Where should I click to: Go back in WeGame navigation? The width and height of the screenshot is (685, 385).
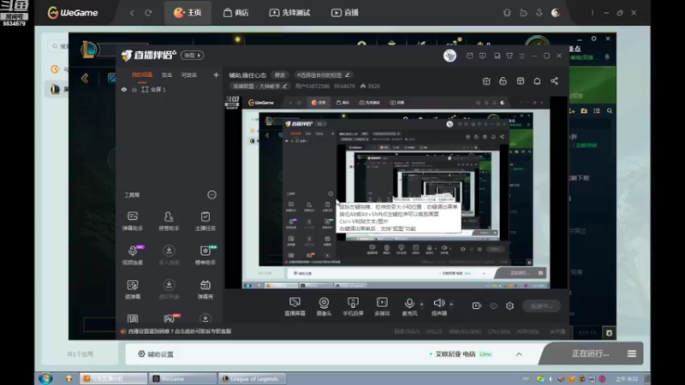coord(132,13)
